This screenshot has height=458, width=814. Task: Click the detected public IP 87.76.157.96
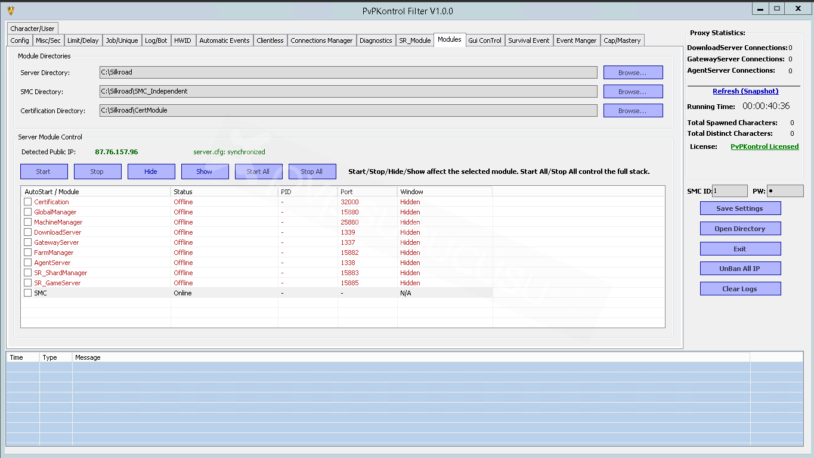point(116,152)
